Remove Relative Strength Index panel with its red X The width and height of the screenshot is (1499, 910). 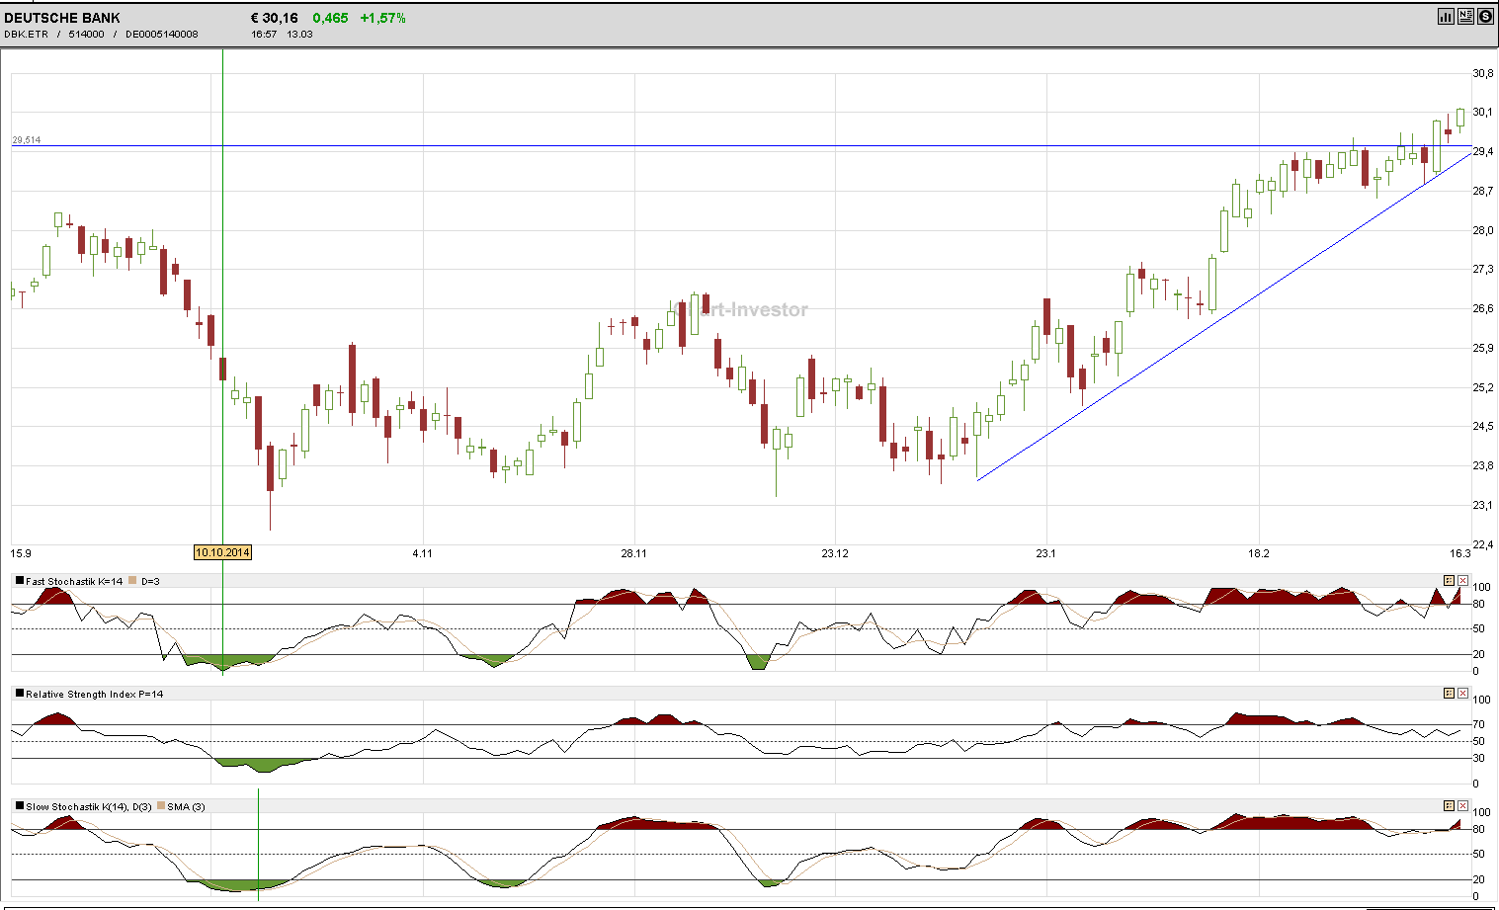coord(1463,694)
